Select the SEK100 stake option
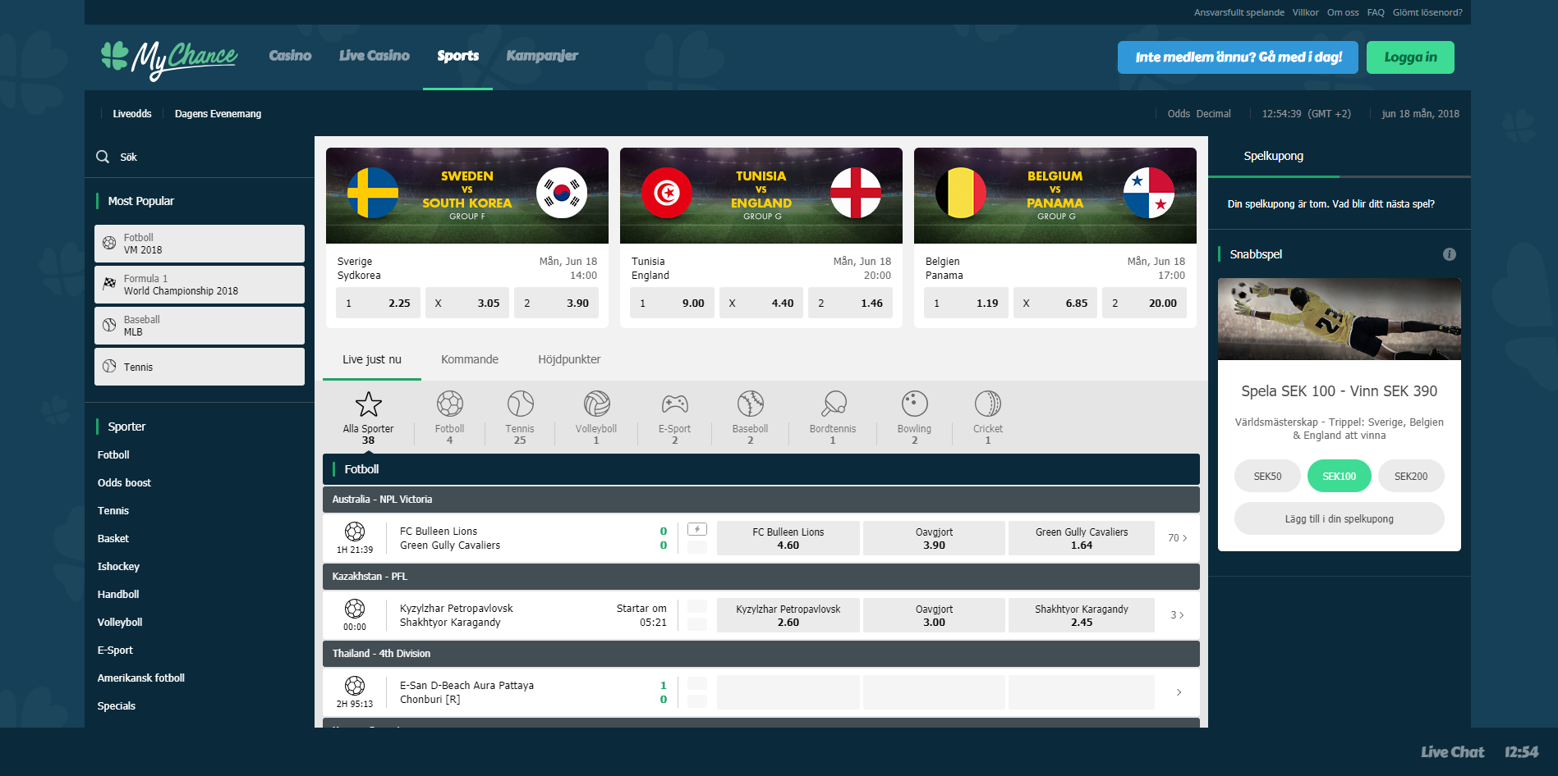 (1340, 476)
